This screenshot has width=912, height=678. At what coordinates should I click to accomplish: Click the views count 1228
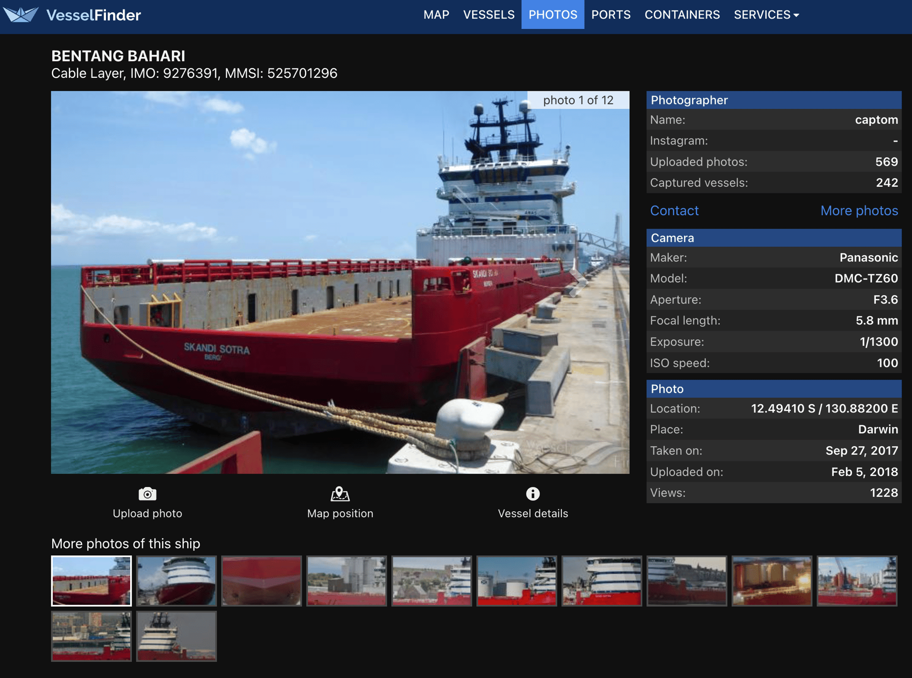(883, 493)
